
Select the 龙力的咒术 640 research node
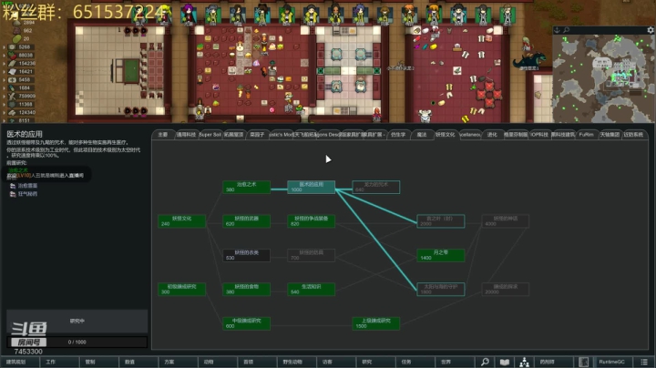pyautogui.click(x=376, y=187)
